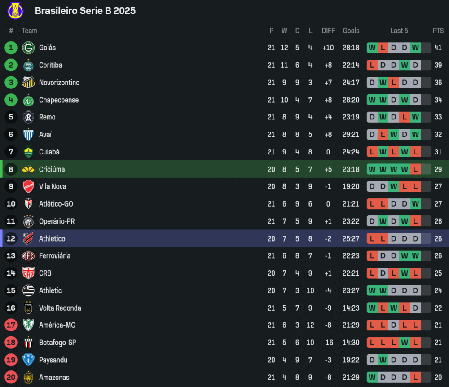Click the Vila Nova club crest

click(x=28, y=186)
